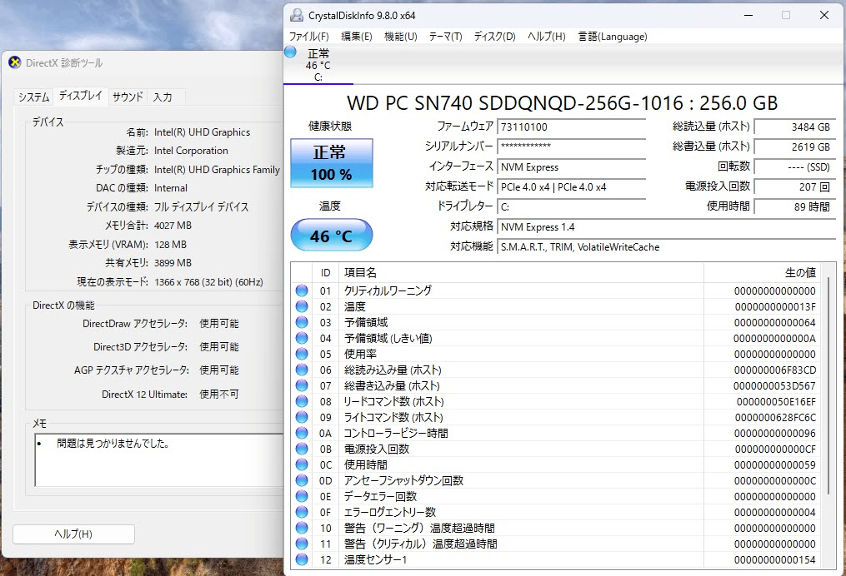Viewport: 846px width, 576px height.
Task: Open the テーマ(T) menu
Action: tap(445, 36)
